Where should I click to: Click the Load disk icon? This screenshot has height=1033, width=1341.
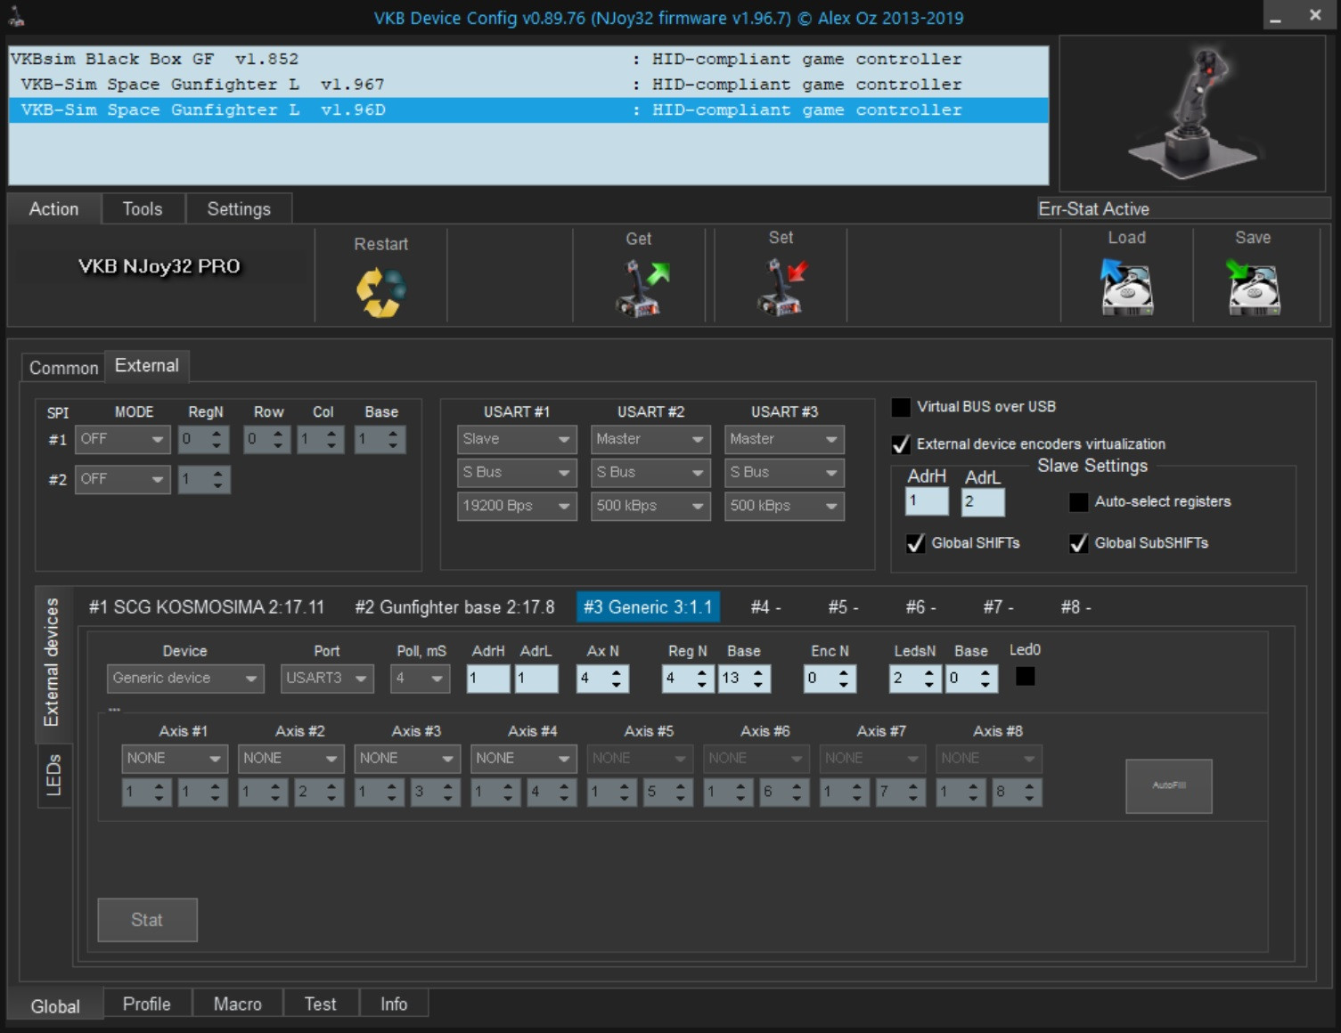click(1126, 287)
